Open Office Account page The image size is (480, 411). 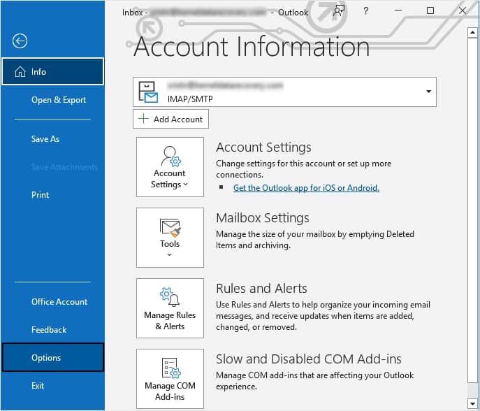59,302
